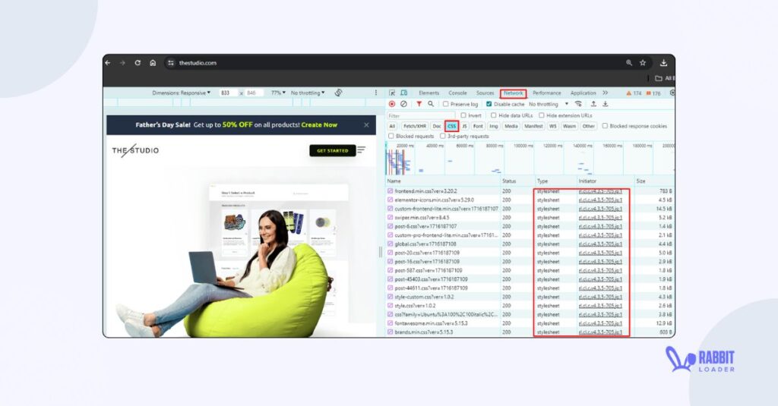Toggle the device toolbar icon in DevTools
Screen dimensions: 778x406
pos(404,93)
